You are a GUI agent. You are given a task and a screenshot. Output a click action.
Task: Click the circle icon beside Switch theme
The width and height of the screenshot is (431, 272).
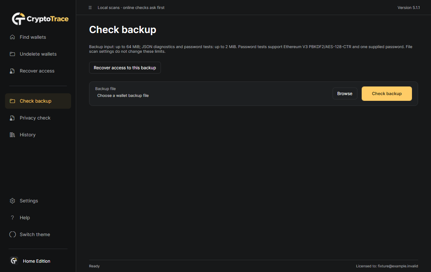coord(13,234)
